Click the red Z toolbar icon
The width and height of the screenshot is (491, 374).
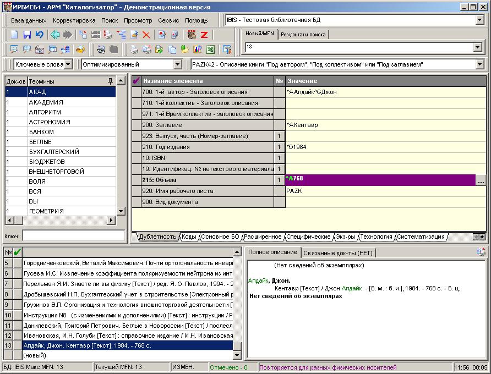pyautogui.click(x=204, y=35)
